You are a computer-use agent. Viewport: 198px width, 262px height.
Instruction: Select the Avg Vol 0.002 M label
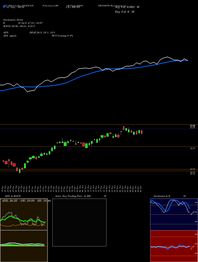click(127, 7)
